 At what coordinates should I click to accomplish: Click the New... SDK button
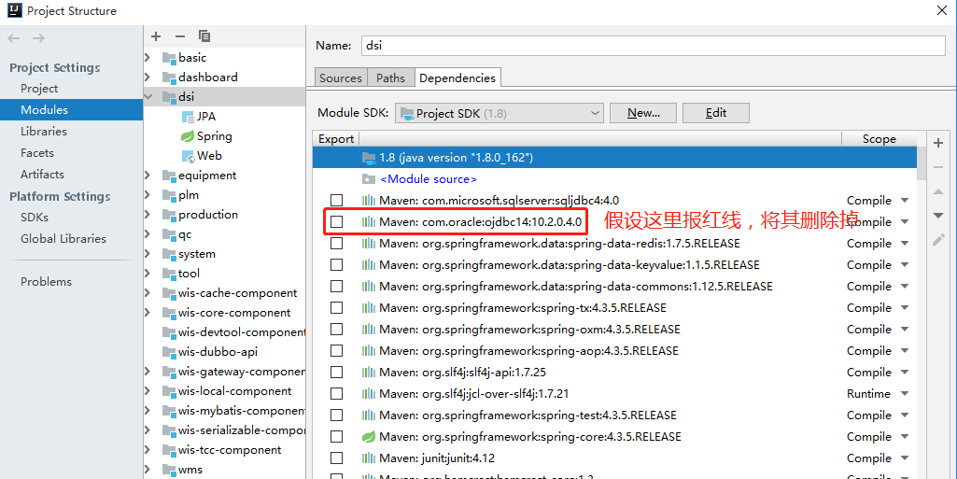[x=643, y=113]
